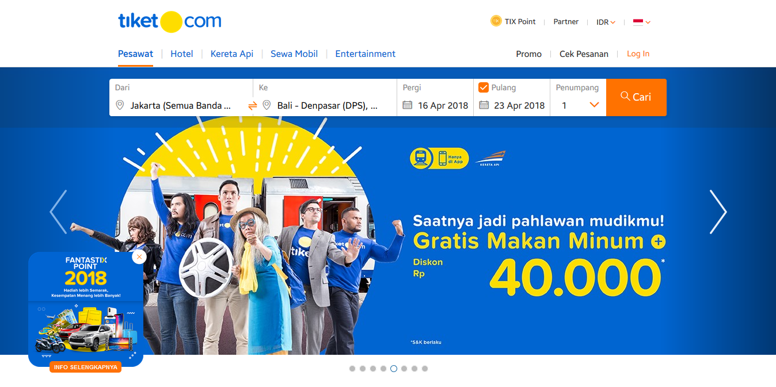
Task: Show the next banner with the right arrow
Action: coord(718,212)
